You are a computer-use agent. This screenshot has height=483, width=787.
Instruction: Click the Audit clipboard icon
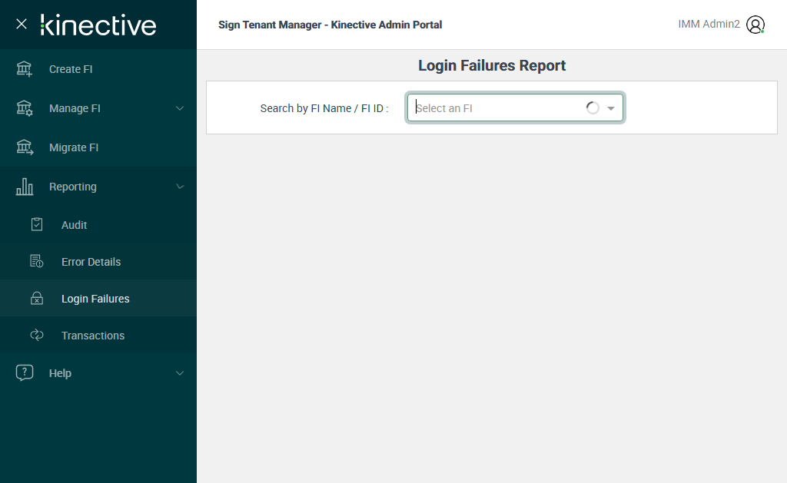[x=37, y=225]
